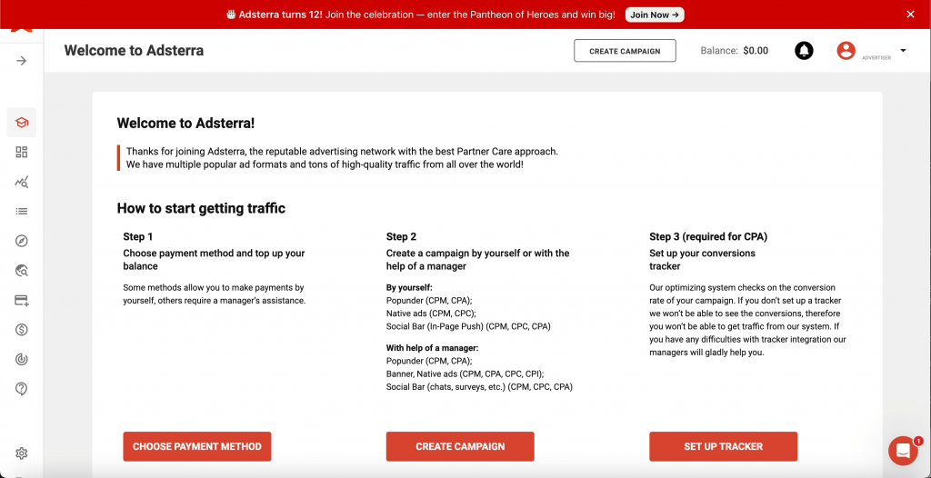
Task: Open the compass icon in sidebar
Action: [x=22, y=241]
